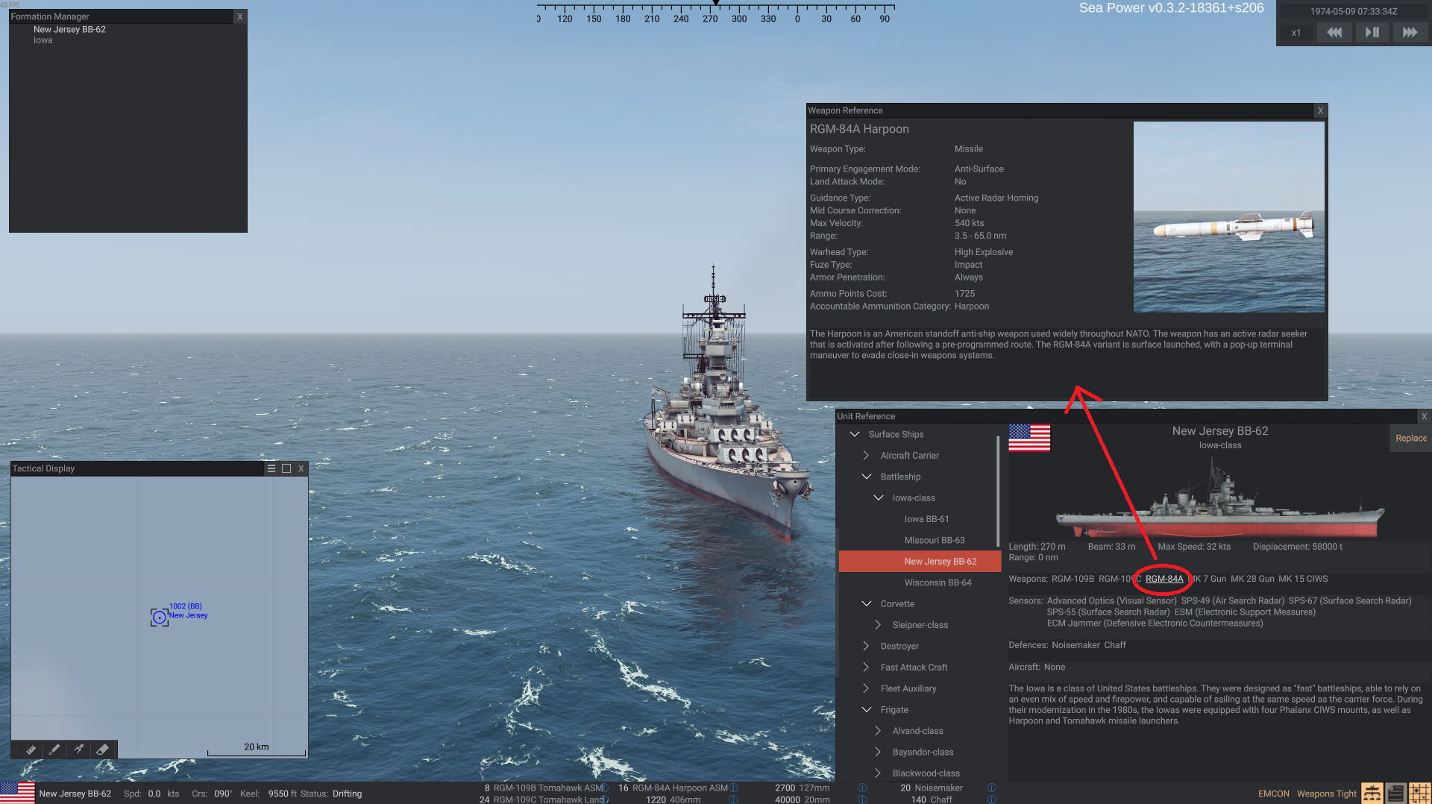Expand the Sleipner-class node

(x=878, y=625)
